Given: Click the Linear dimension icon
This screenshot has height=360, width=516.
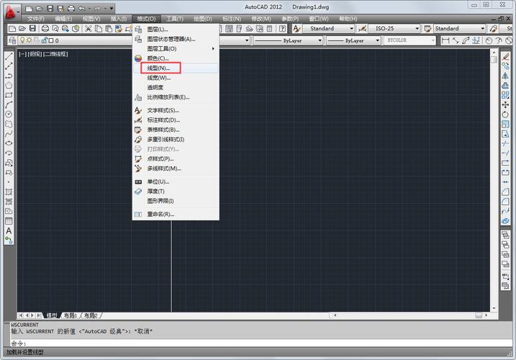Looking at the screenshot, I should 445,40.
